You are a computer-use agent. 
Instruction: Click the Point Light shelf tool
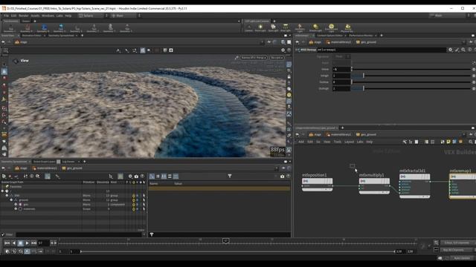coord(260,28)
